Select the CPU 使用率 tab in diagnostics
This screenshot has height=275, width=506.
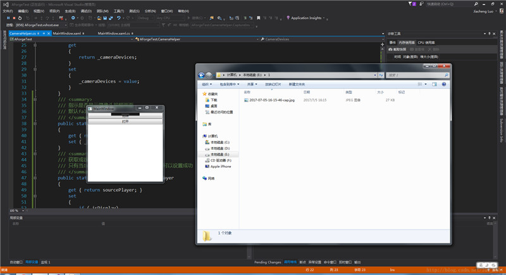(x=426, y=42)
